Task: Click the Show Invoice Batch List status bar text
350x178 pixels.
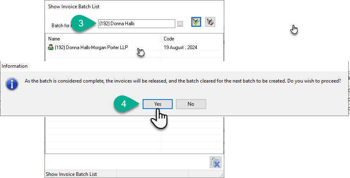Action: pos(71,174)
